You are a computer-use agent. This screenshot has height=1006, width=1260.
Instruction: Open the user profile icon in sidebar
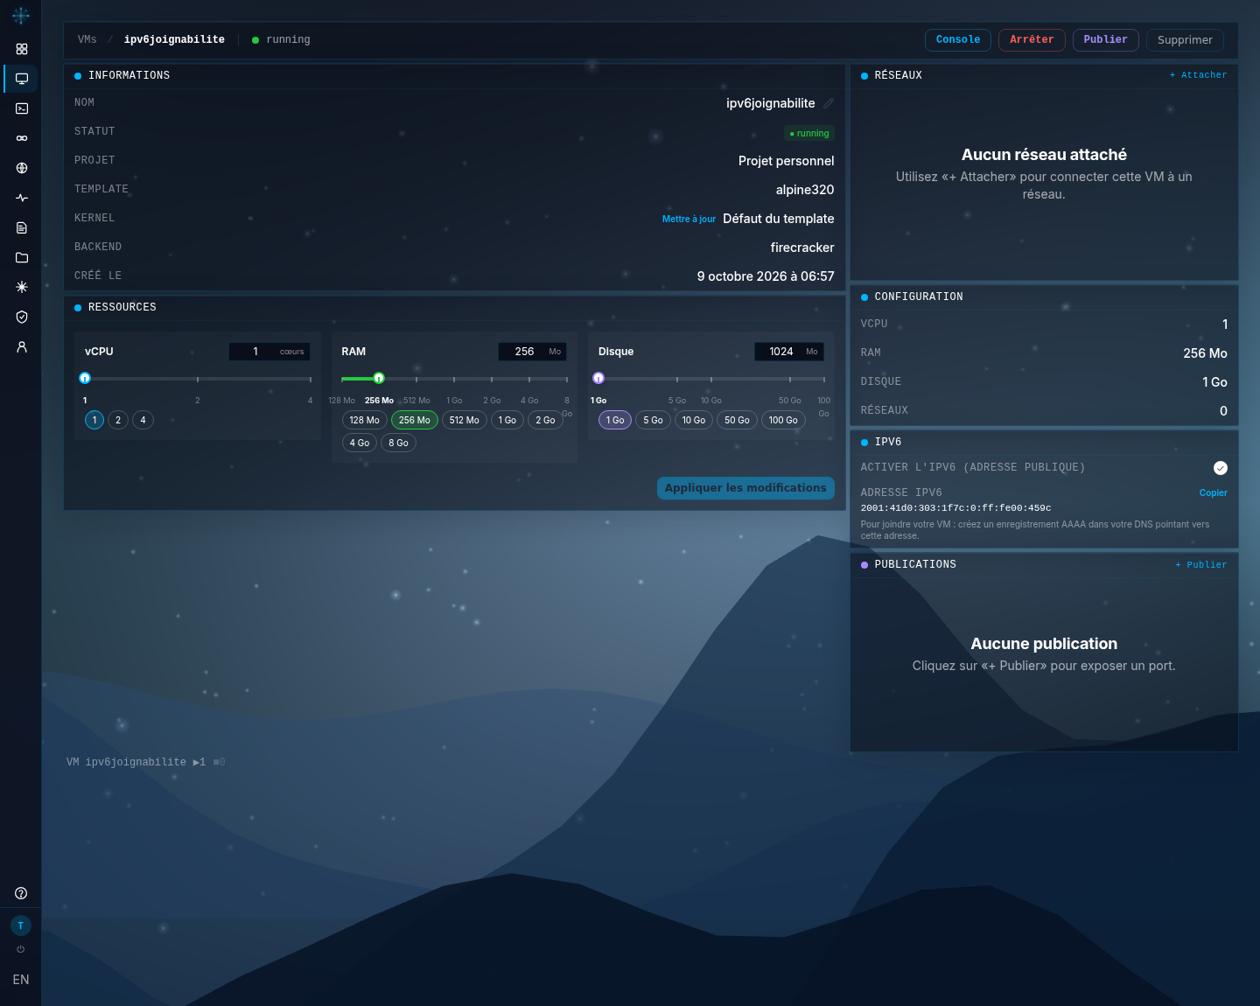tap(22, 346)
